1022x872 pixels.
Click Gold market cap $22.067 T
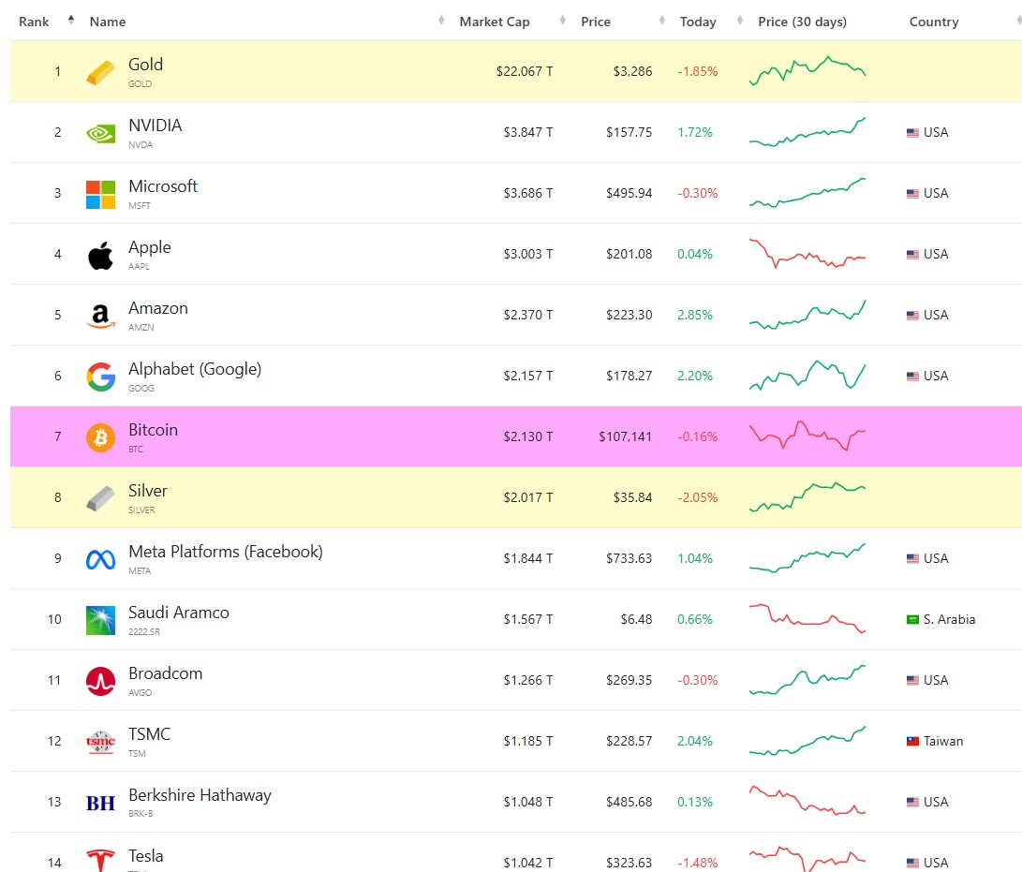click(x=525, y=71)
